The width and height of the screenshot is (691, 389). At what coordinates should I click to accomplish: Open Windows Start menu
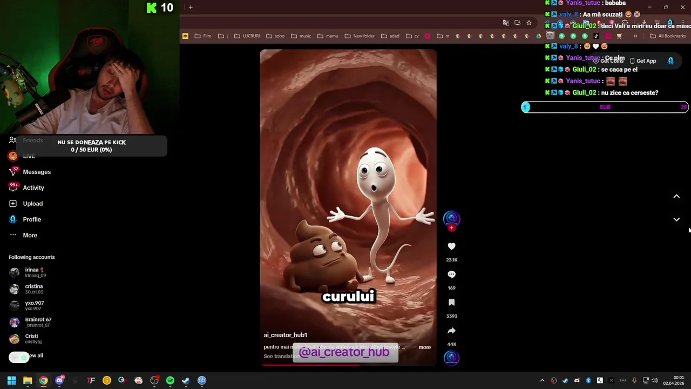pos(11,380)
